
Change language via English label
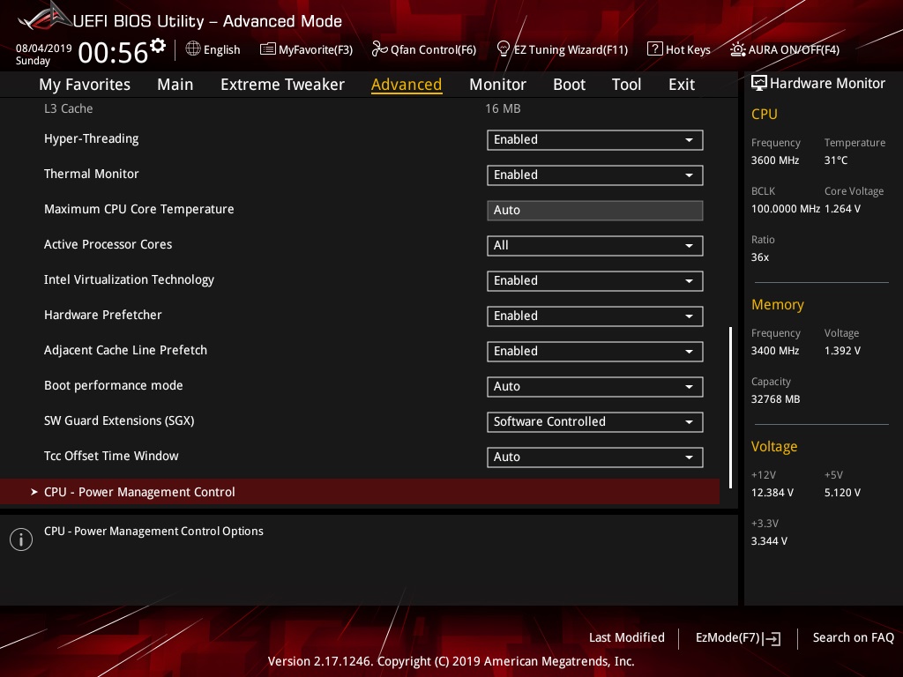(221, 49)
